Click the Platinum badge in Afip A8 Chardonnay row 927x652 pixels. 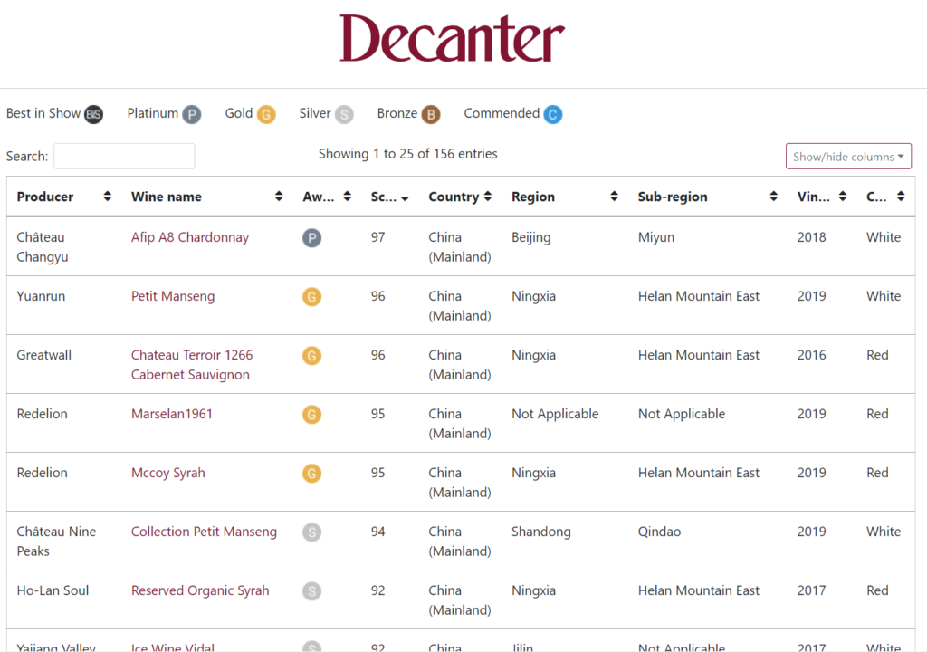pos(311,238)
